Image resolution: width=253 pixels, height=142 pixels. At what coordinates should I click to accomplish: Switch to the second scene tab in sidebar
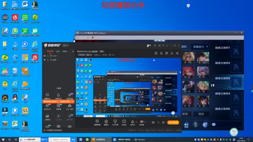click(x=58, y=51)
